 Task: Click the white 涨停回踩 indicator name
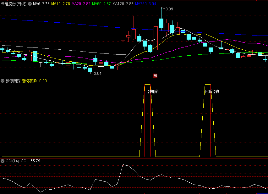click(x=13, y=81)
